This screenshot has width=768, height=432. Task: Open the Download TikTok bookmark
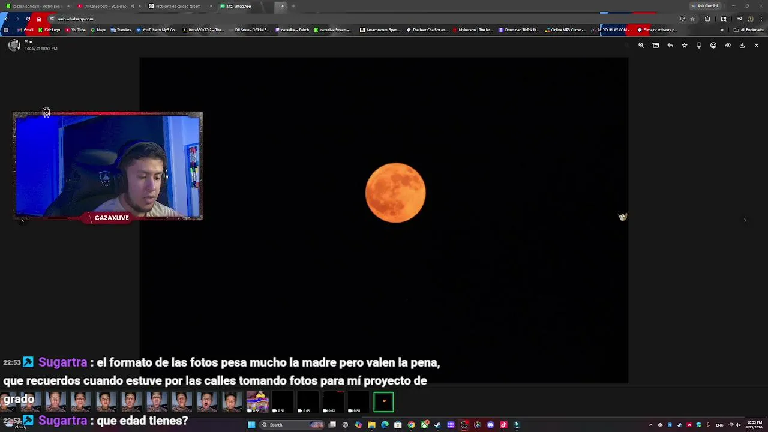[519, 30]
